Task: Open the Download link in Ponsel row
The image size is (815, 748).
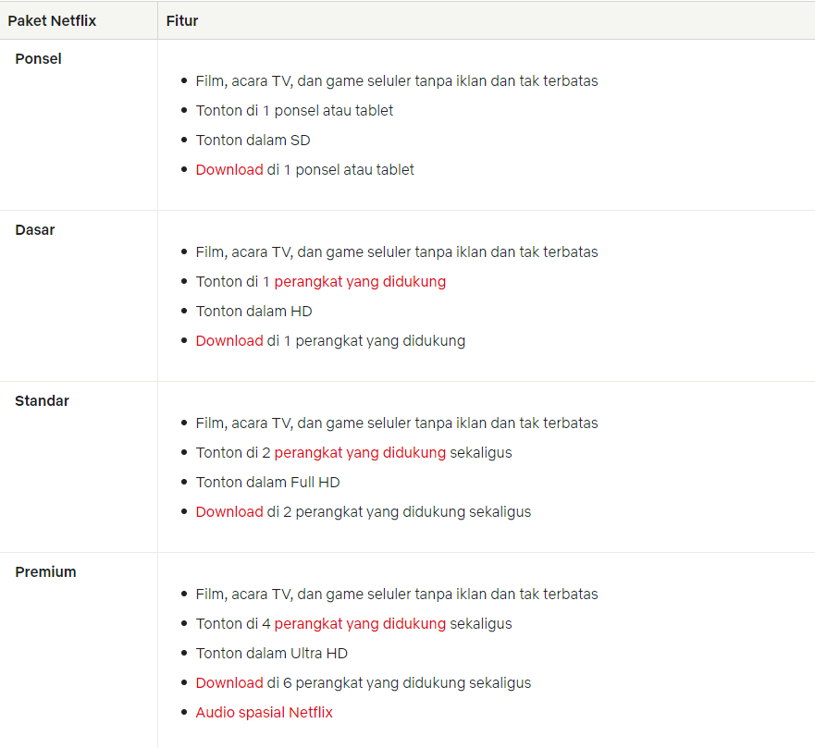Action: click(x=228, y=170)
